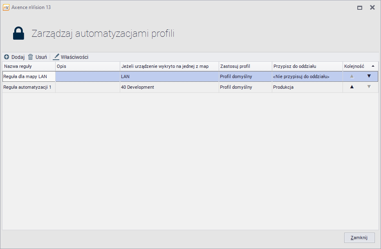The image size is (381, 249).
Task: Sort rules by the Nazwa reguły column
Action: (27, 66)
